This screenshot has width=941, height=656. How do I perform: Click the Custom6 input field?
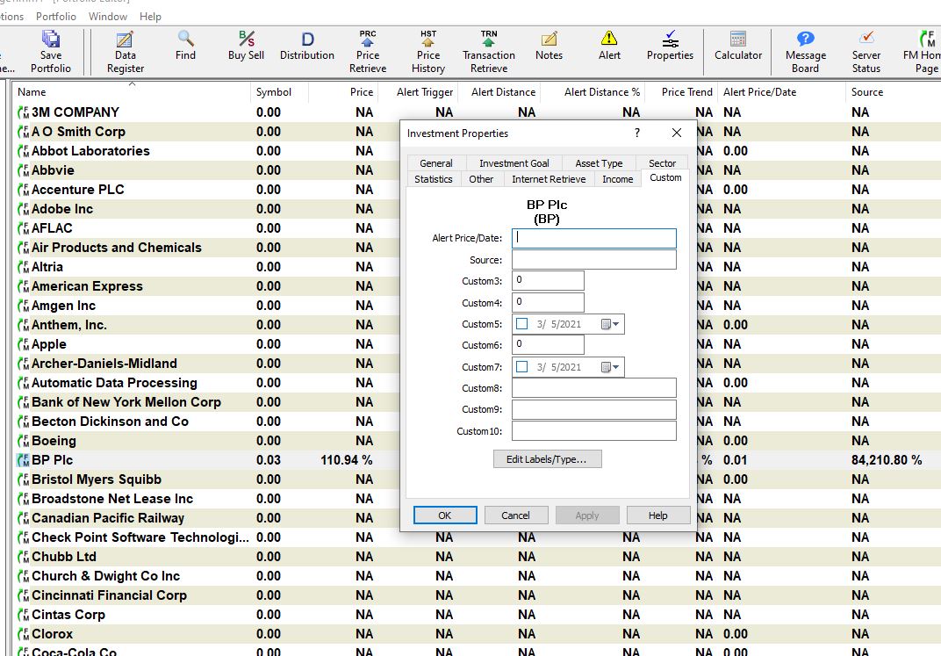tap(548, 344)
